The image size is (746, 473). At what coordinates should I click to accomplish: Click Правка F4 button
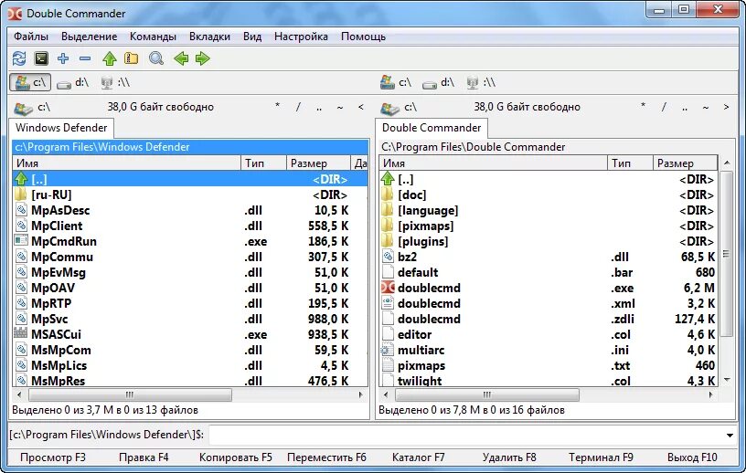click(144, 457)
